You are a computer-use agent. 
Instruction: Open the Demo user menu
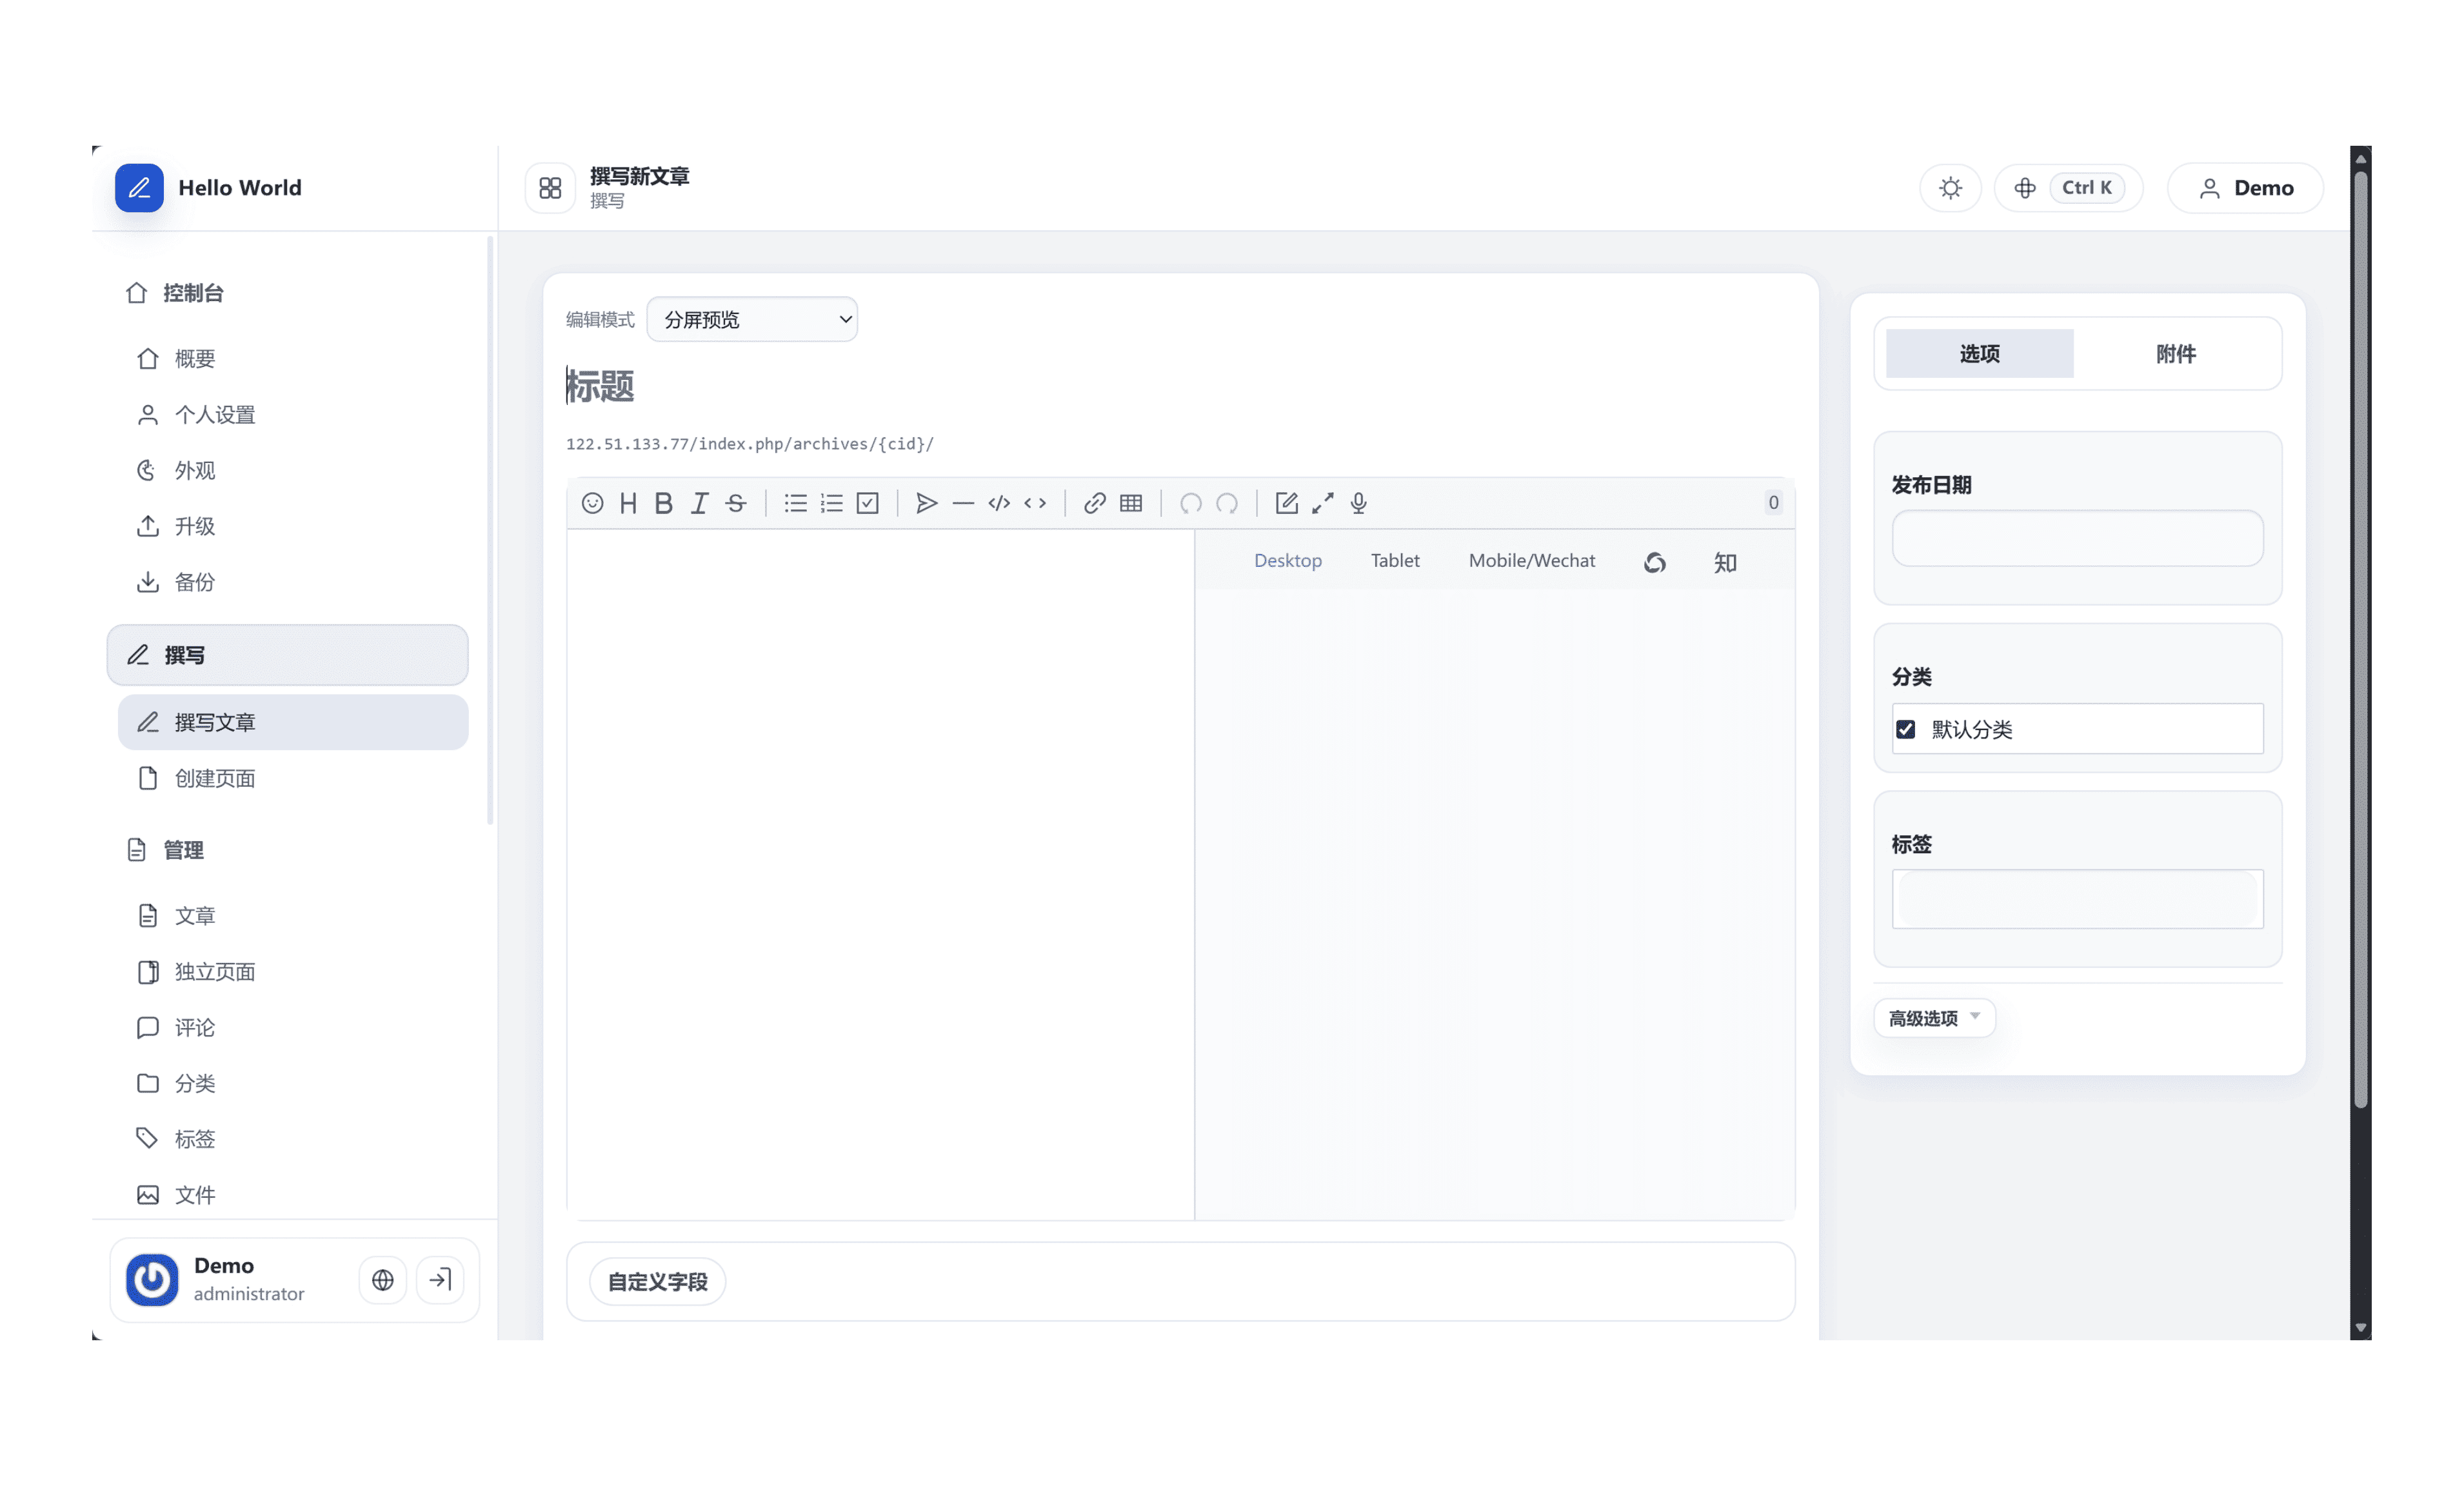[2245, 188]
